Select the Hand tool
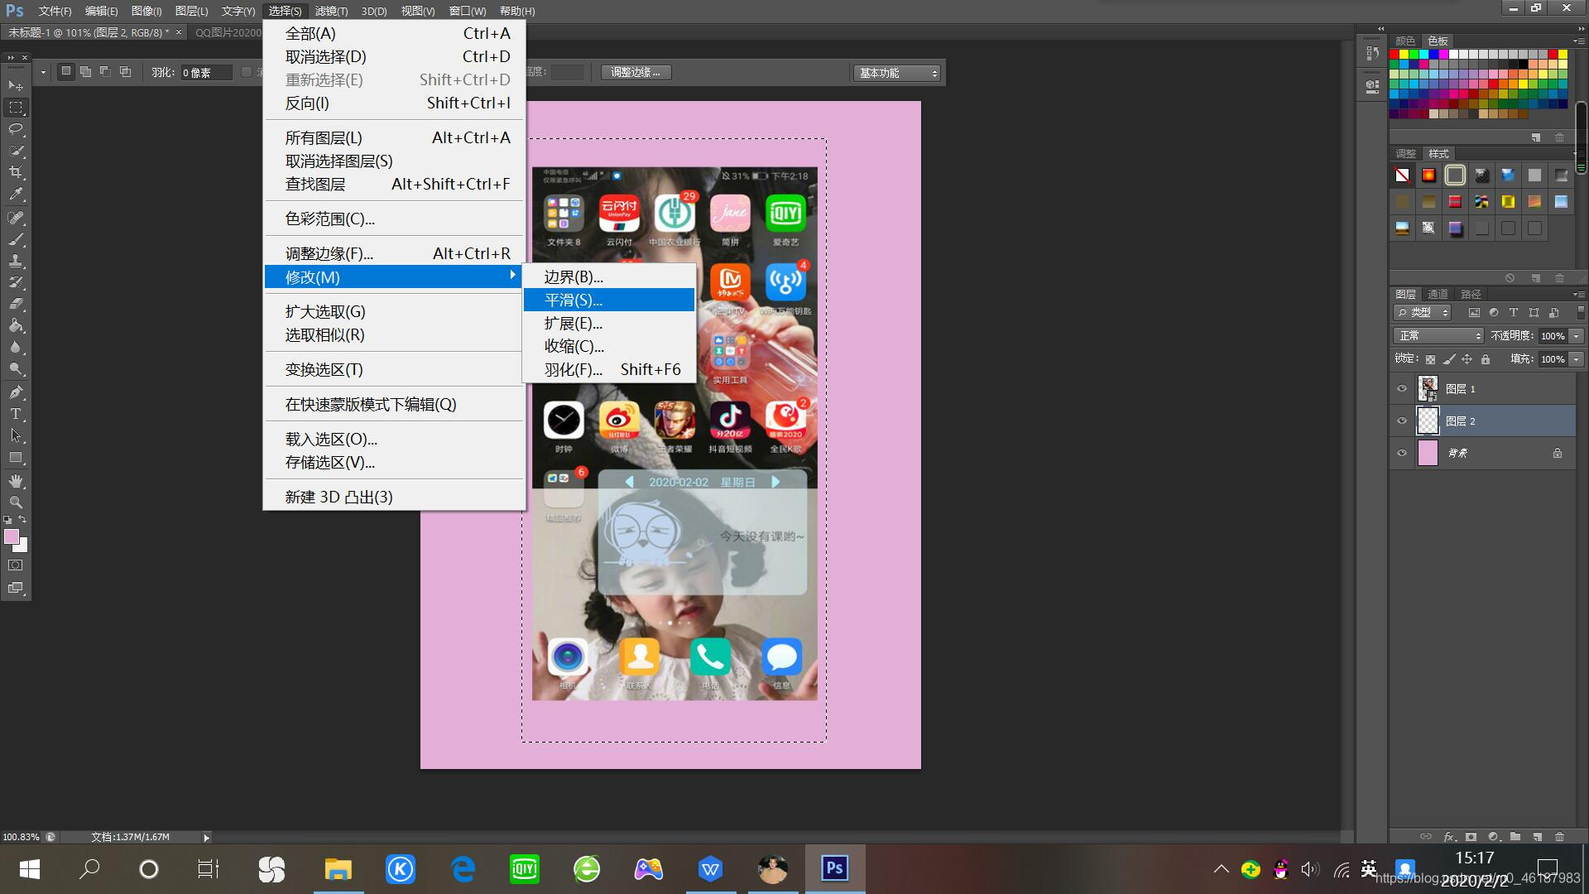This screenshot has height=894, width=1589. coord(16,481)
